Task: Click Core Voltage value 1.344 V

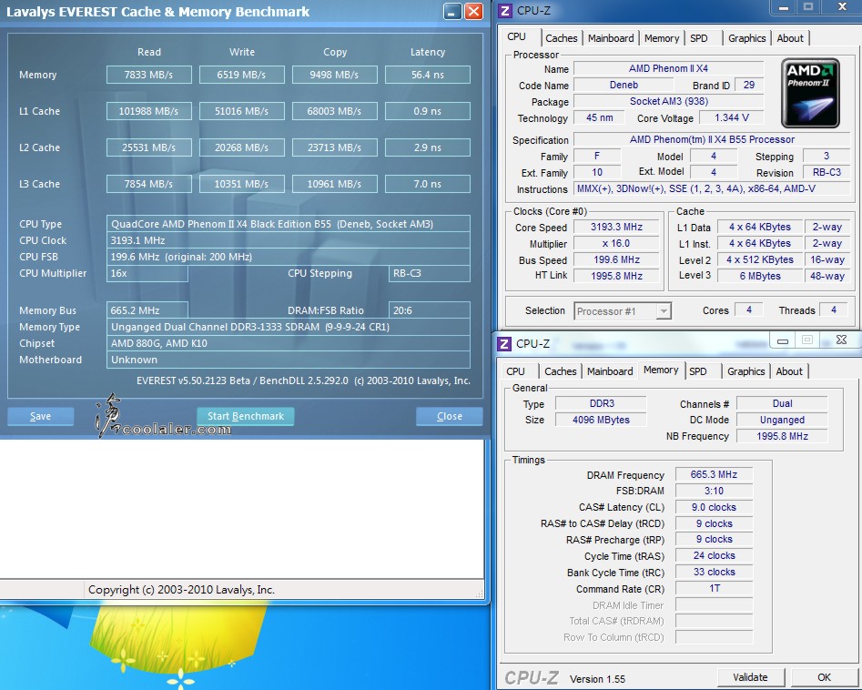Action: 732,117
